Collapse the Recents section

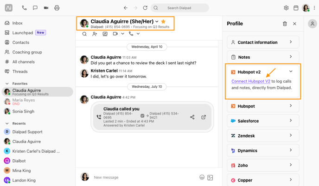click(7, 123)
